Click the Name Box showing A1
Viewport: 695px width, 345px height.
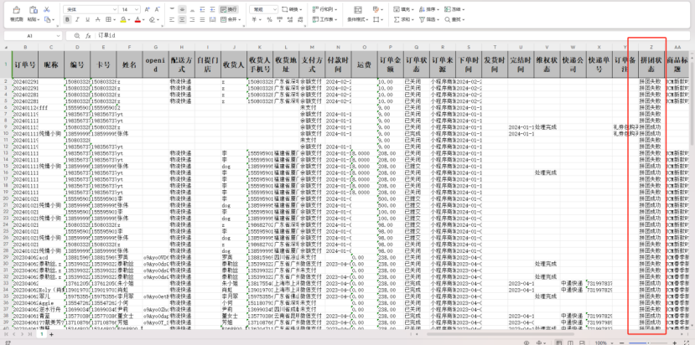click(x=33, y=35)
